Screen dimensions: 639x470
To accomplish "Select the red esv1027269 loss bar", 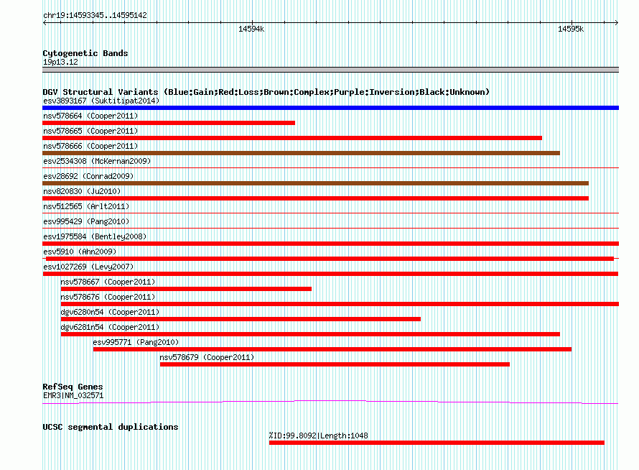I will (x=330, y=274).
